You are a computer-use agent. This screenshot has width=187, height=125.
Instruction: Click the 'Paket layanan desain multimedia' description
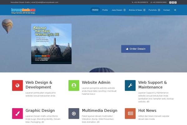click(x=98, y=119)
